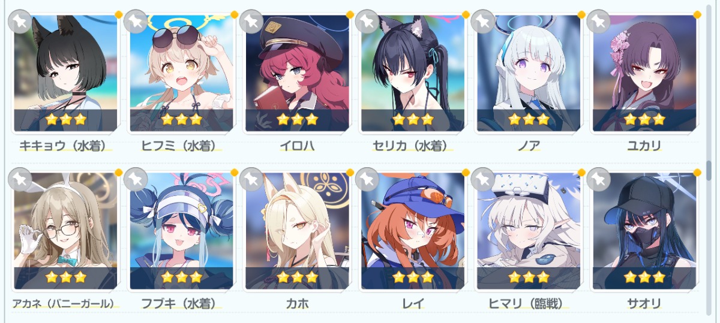Click pin icon on ヒマリ(臨戦) card
This screenshot has width=720, height=323.
482,179
